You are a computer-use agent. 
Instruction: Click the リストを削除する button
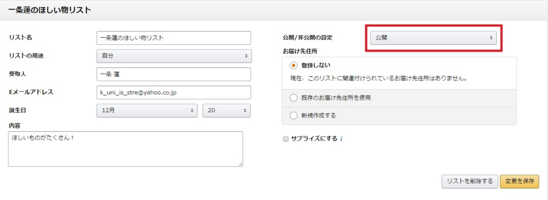[x=470, y=181]
